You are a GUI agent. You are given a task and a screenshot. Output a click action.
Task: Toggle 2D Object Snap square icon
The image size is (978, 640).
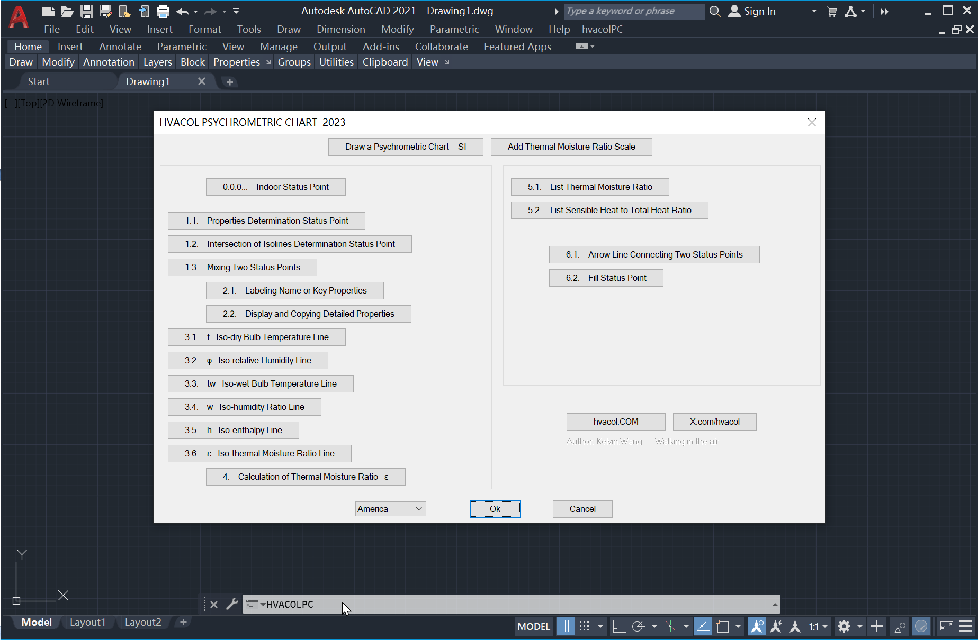(x=722, y=627)
